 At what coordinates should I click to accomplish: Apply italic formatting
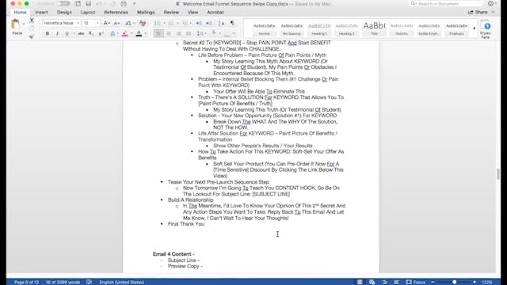click(x=57, y=33)
